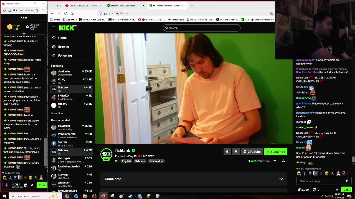The image size is (355, 199).
Task: Click shield icon in main address bar
Action: pos(100,13)
